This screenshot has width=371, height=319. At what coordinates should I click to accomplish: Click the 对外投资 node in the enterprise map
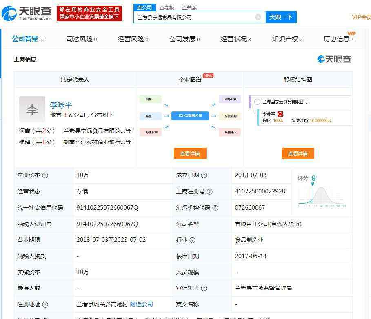coord(230,99)
